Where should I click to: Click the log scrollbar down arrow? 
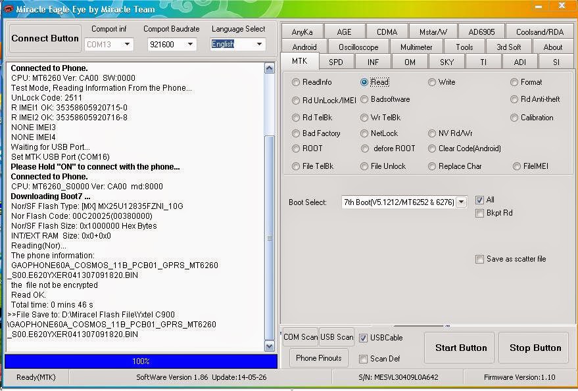(270, 346)
